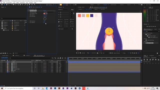160x90 pixels.
Task: Click the Libraries workspace button
Action: [x=122, y=5]
